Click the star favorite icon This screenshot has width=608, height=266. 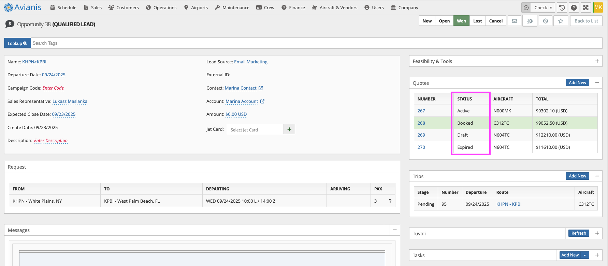pyautogui.click(x=561, y=21)
